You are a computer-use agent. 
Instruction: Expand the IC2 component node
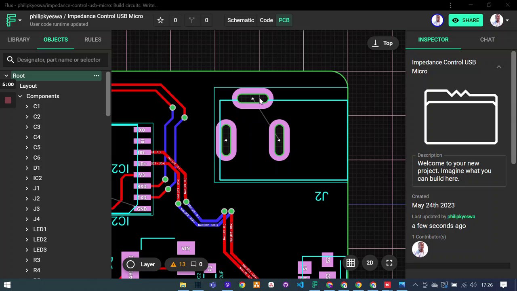pos(27,178)
